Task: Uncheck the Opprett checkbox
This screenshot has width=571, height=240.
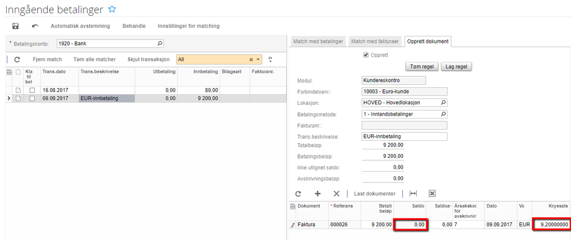Action: 366,55
